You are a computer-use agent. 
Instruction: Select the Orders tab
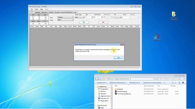pyautogui.click(x=32, y=12)
